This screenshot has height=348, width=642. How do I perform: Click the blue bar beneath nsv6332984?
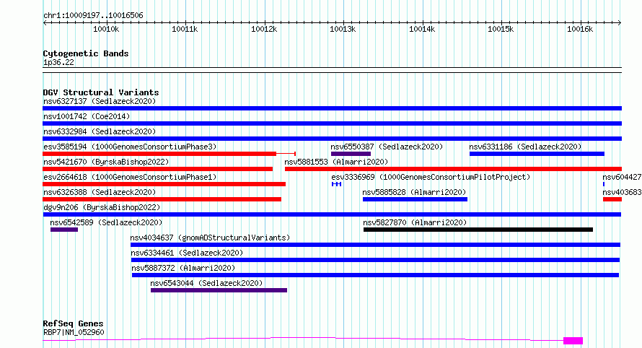pyautogui.click(x=332, y=139)
